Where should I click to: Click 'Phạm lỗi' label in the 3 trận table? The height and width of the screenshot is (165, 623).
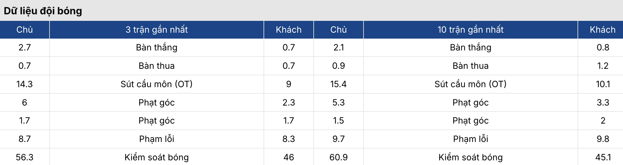coord(157,139)
